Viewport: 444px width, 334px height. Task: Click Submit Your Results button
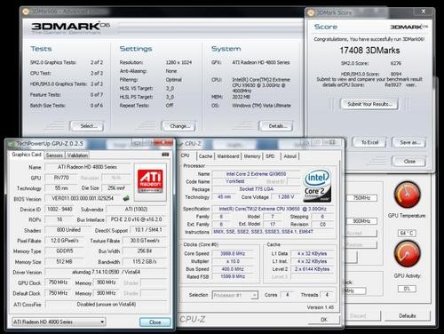(x=369, y=104)
